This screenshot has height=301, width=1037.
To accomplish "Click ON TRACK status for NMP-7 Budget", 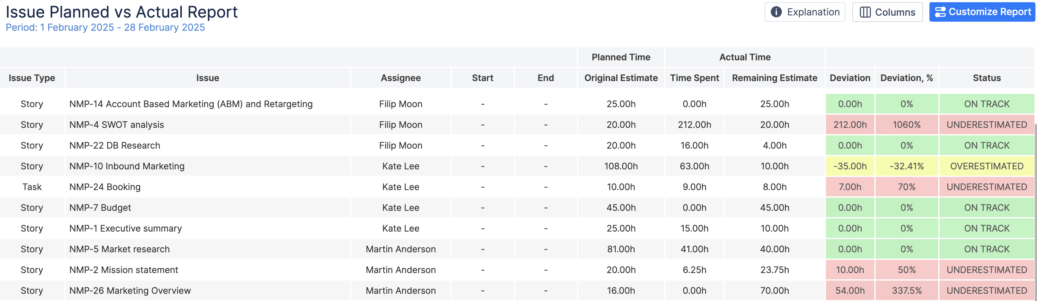I will [x=987, y=207].
